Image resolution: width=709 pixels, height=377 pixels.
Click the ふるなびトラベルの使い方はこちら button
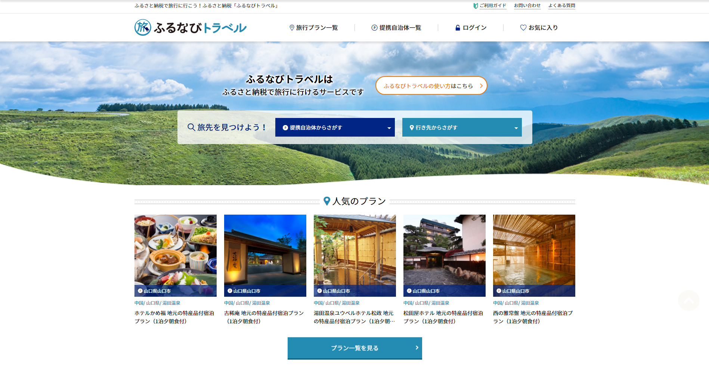coord(431,85)
